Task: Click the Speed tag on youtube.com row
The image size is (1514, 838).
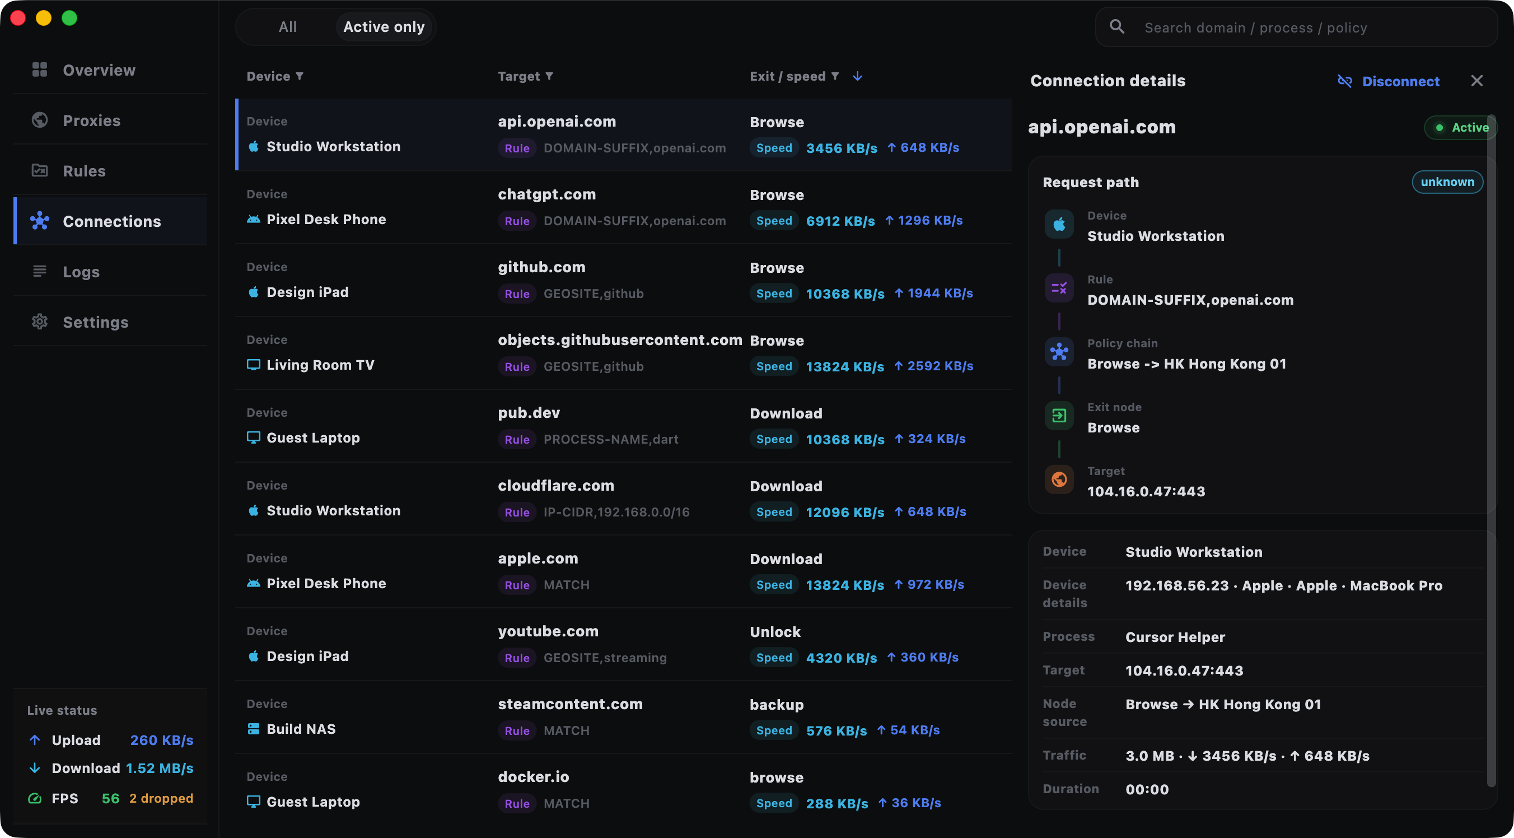Action: 773,658
